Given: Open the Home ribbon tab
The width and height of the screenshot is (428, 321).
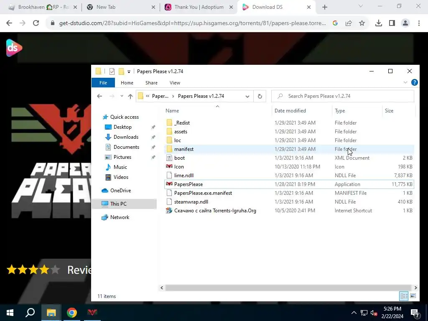Looking at the screenshot, I should coord(127,83).
